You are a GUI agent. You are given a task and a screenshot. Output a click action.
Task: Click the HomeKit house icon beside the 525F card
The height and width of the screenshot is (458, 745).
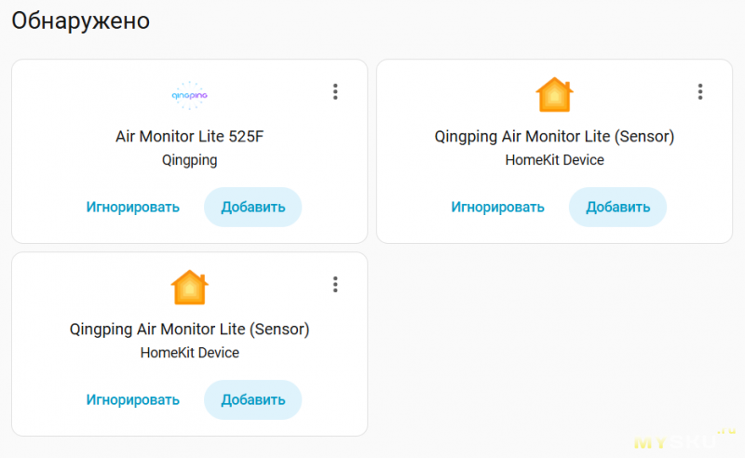(x=554, y=94)
